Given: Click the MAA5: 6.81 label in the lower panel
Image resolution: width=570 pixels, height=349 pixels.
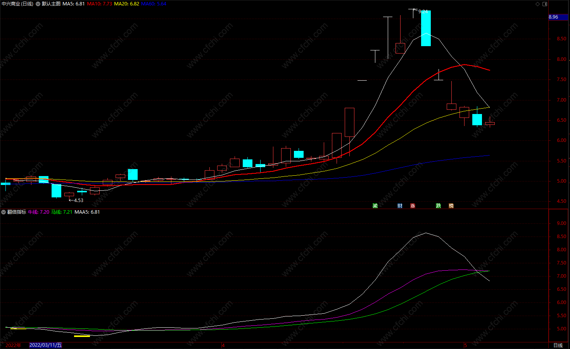Looking at the screenshot, I should pos(87,212).
